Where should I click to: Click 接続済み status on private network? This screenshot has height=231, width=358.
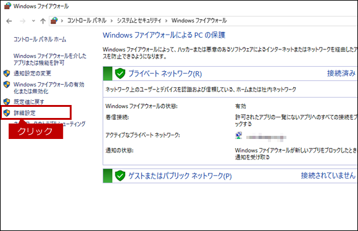[341, 73]
